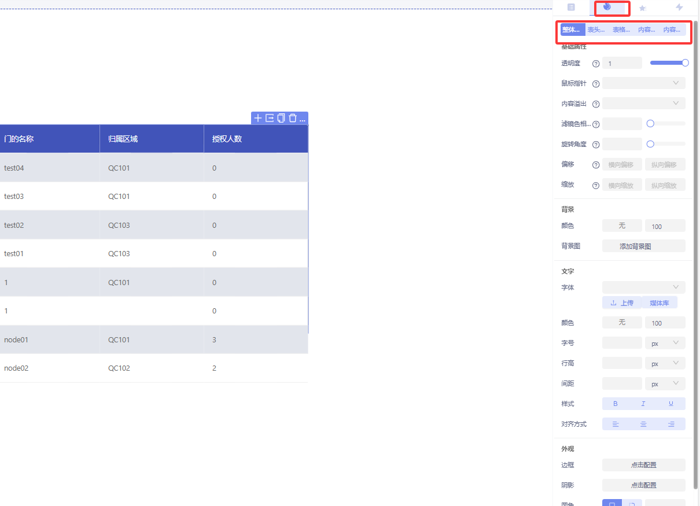Open the 字体 font dropdown

tap(644, 287)
